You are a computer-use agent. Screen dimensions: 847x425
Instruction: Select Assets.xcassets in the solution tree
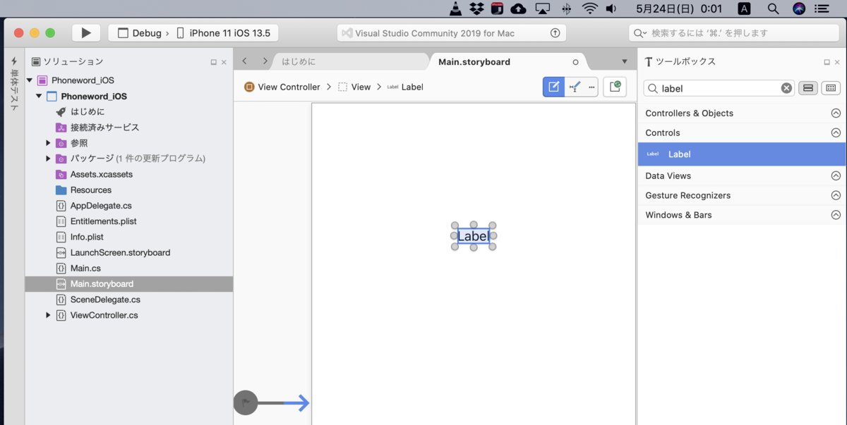coord(101,174)
